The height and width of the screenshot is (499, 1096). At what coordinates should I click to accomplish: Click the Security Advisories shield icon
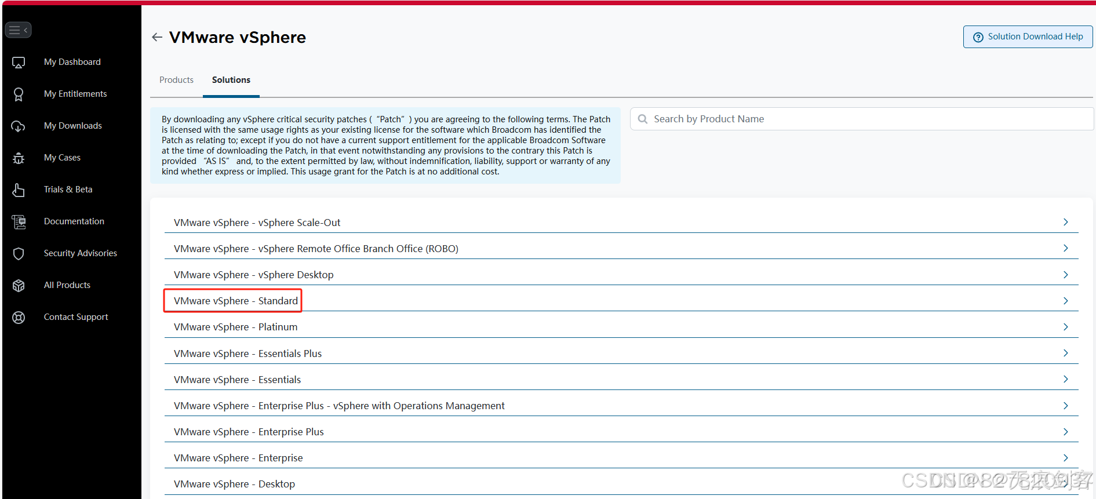point(19,253)
